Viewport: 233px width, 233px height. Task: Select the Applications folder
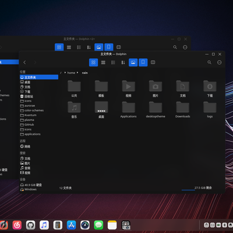pos(128,107)
